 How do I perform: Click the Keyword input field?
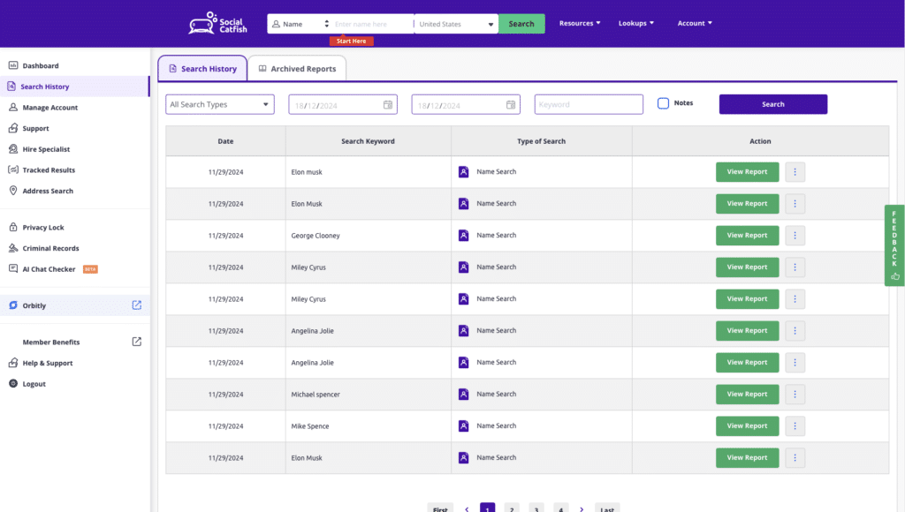tap(589, 105)
